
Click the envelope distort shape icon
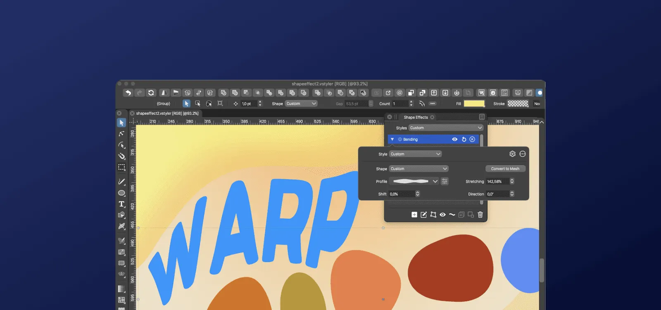pos(433,215)
